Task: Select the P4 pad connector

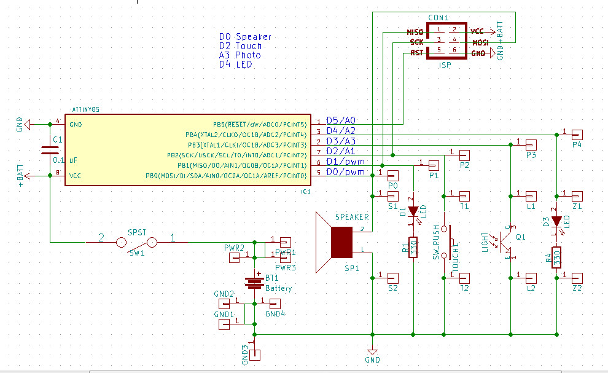Action: pyautogui.click(x=577, y=135)
